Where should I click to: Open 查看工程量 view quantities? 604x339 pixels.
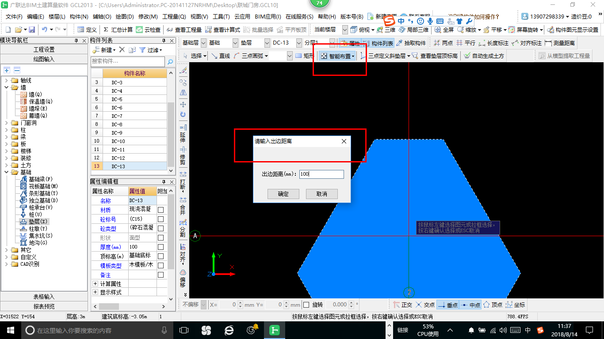(184, 30)
